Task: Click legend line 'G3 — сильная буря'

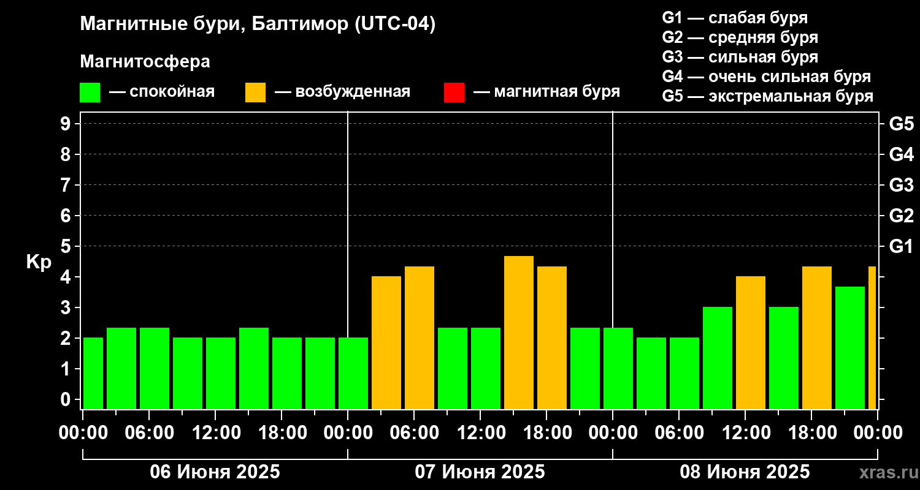Action: pyautogui.click(x=740, y=57)
